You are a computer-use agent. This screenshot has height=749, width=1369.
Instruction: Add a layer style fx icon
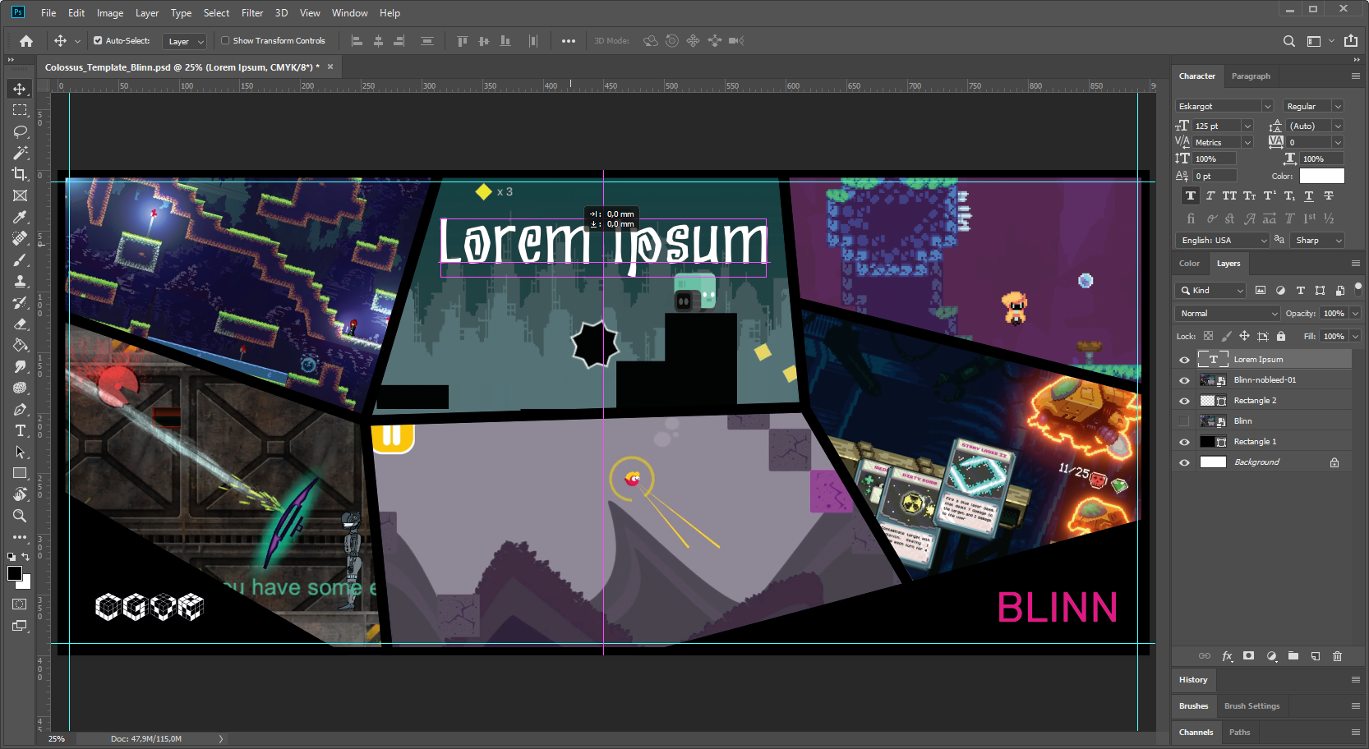click(1227, 656)
